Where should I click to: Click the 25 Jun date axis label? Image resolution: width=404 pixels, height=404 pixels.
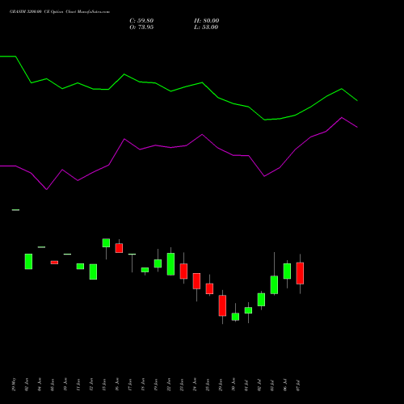(x=208, y=385)
